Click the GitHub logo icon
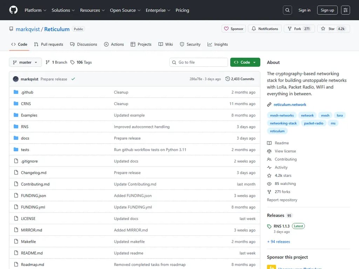The width and height of the screenshot is (359, 269). [13, 10]
